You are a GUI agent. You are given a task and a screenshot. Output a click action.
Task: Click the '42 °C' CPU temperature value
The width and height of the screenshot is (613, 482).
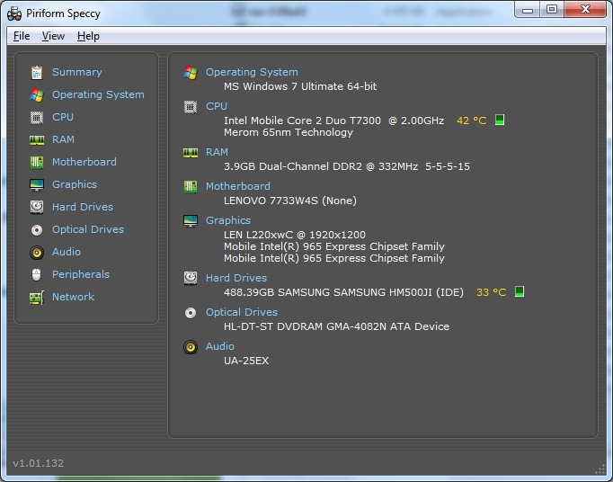click(x=472, y=120)
